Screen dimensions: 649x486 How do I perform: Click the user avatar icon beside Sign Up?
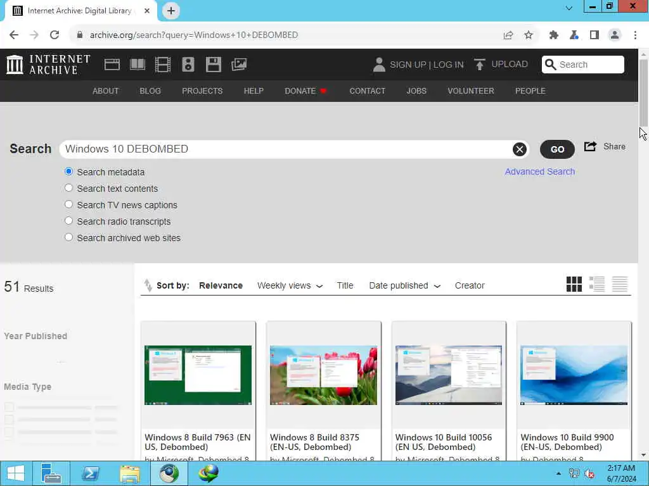[x=379, y=65]
